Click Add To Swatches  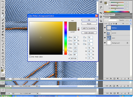pyautogui.click(x=89, y=28)
